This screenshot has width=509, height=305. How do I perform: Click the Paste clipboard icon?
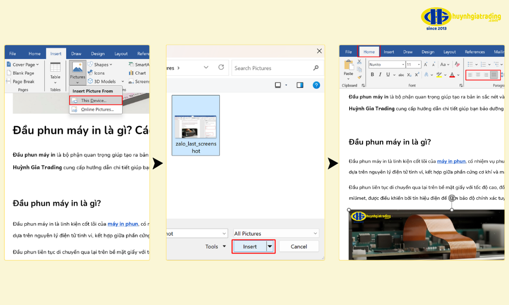348,68
